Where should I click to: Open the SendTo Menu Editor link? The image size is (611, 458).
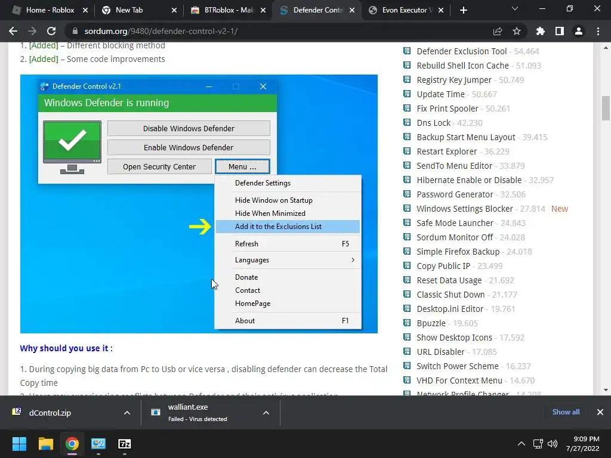pyautogui.click(x=454, y=166)
